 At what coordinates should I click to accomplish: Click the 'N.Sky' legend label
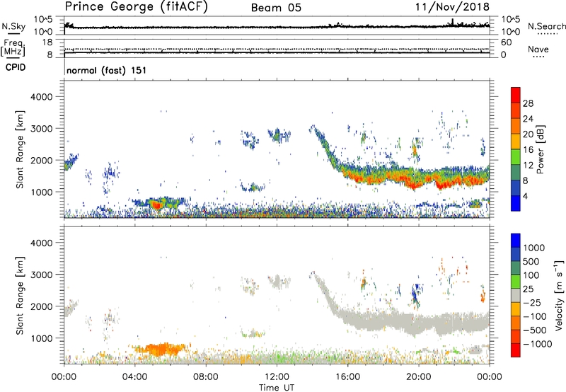pos(13,26)
